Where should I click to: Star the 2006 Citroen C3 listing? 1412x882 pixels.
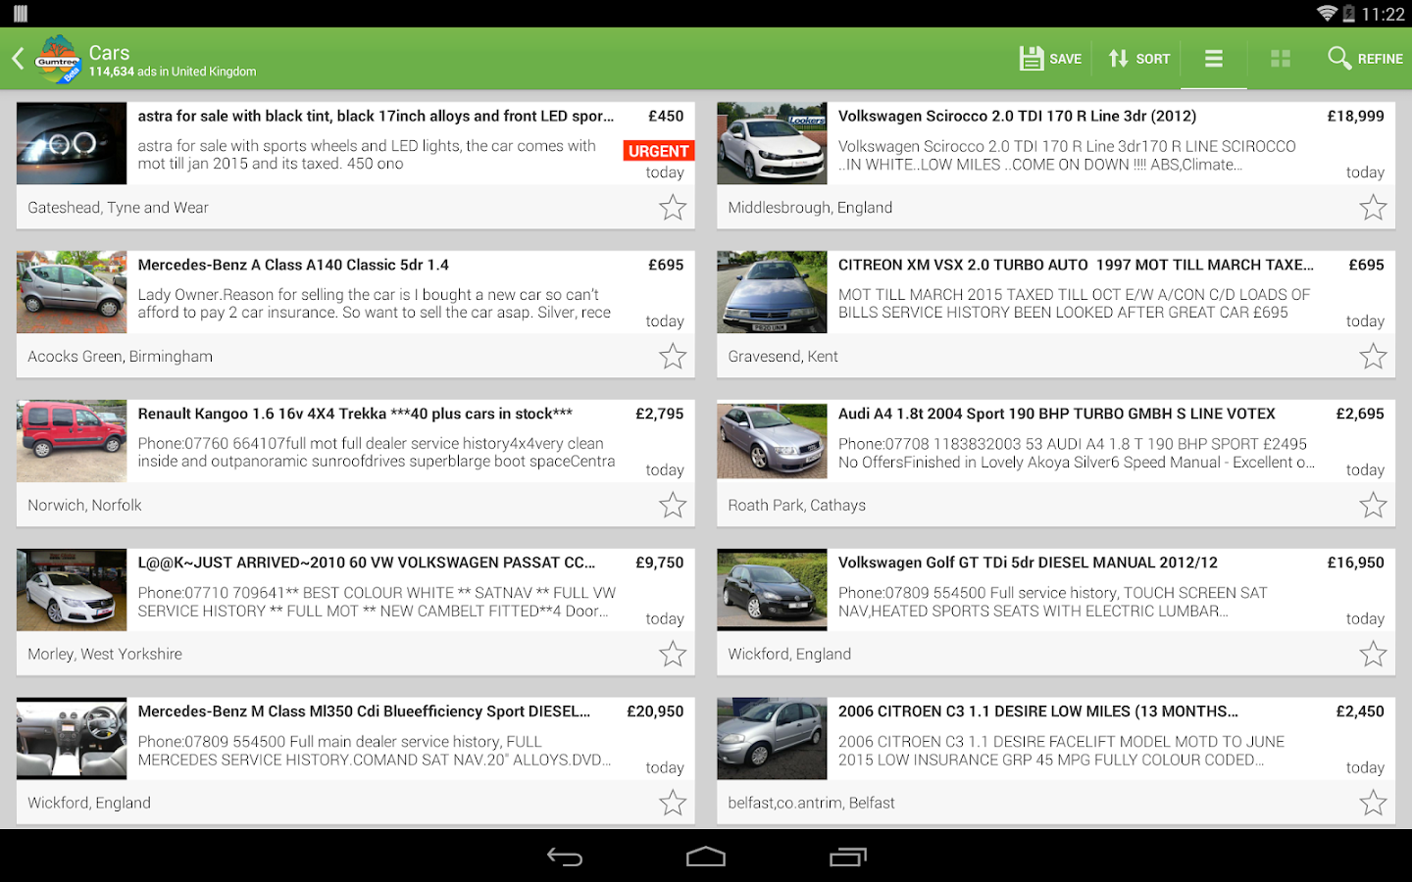click(x=1373, y=804)
